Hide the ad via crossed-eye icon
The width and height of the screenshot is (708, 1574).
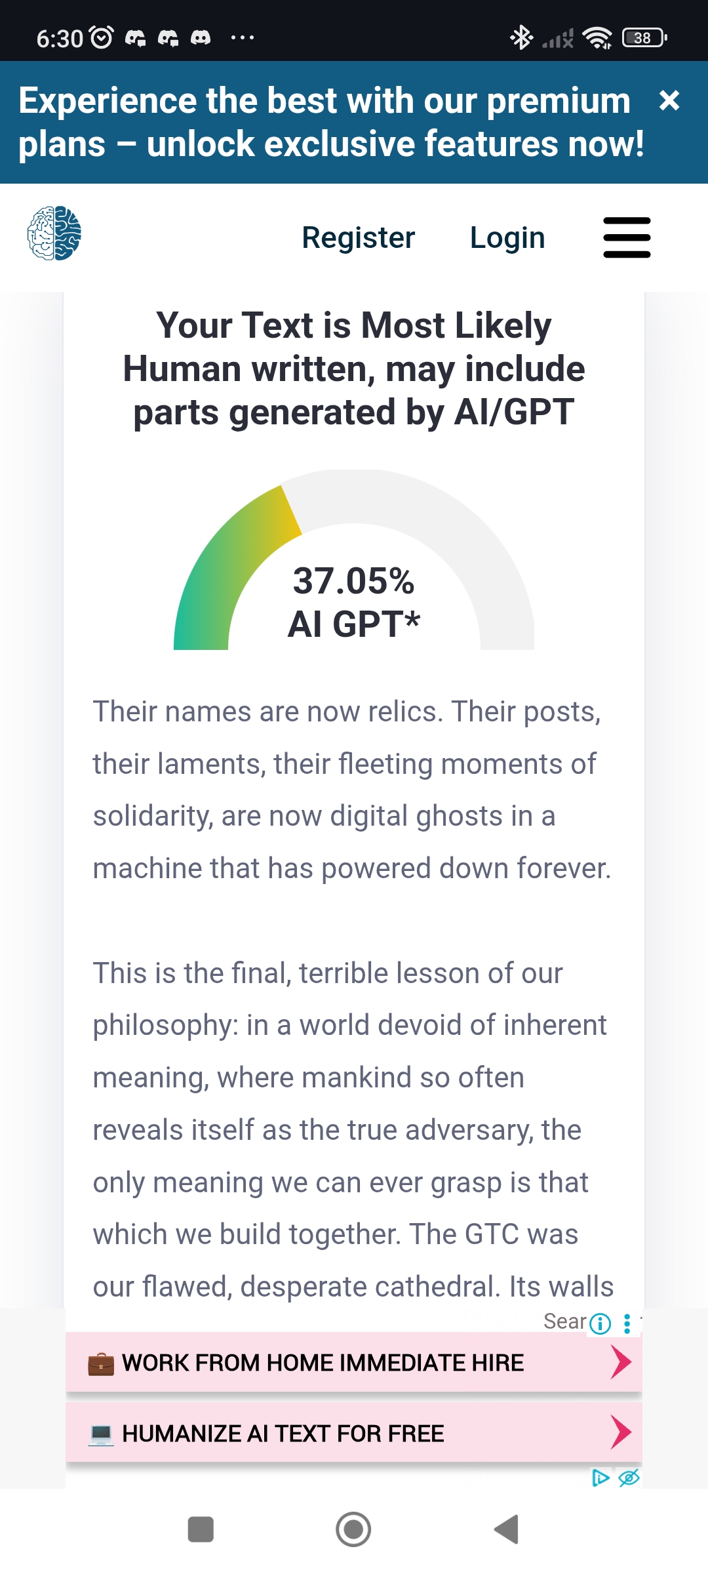click(629, 1478)
